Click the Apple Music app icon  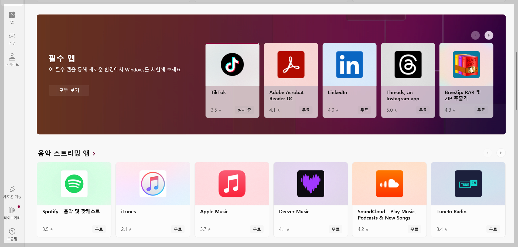click(232, 184)
